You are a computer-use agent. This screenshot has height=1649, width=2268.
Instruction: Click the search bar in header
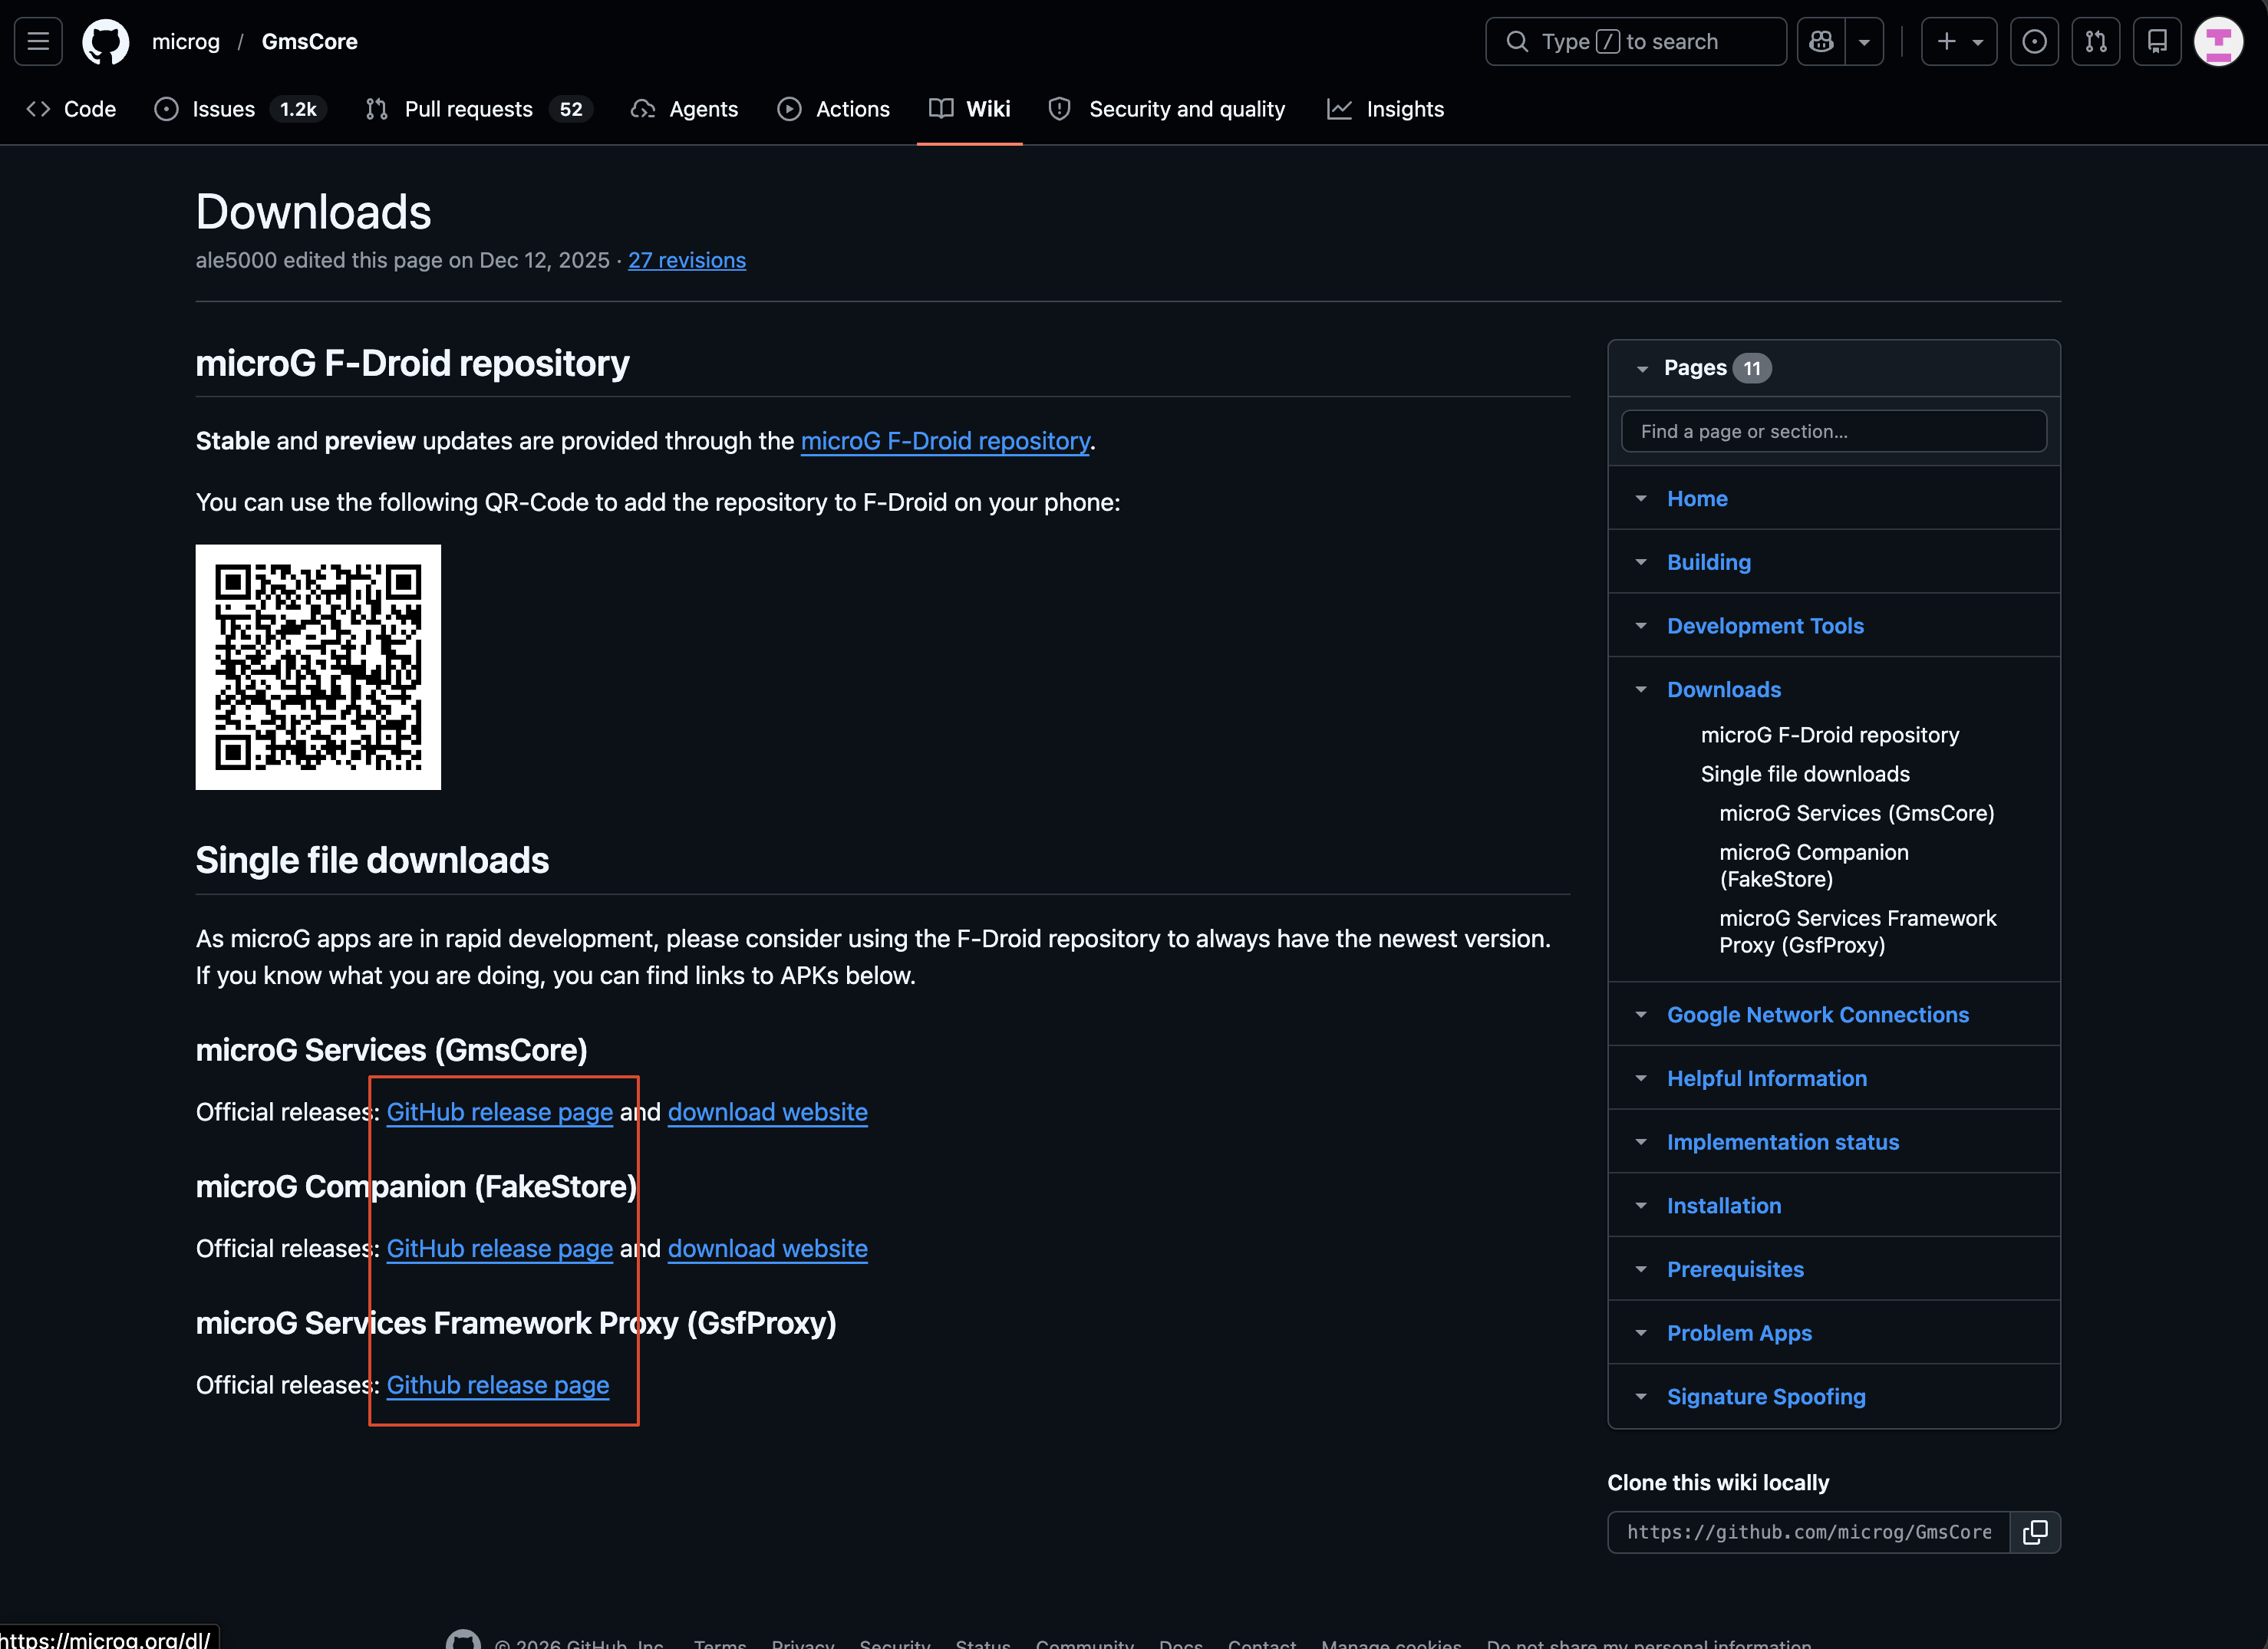point(1636,41)
